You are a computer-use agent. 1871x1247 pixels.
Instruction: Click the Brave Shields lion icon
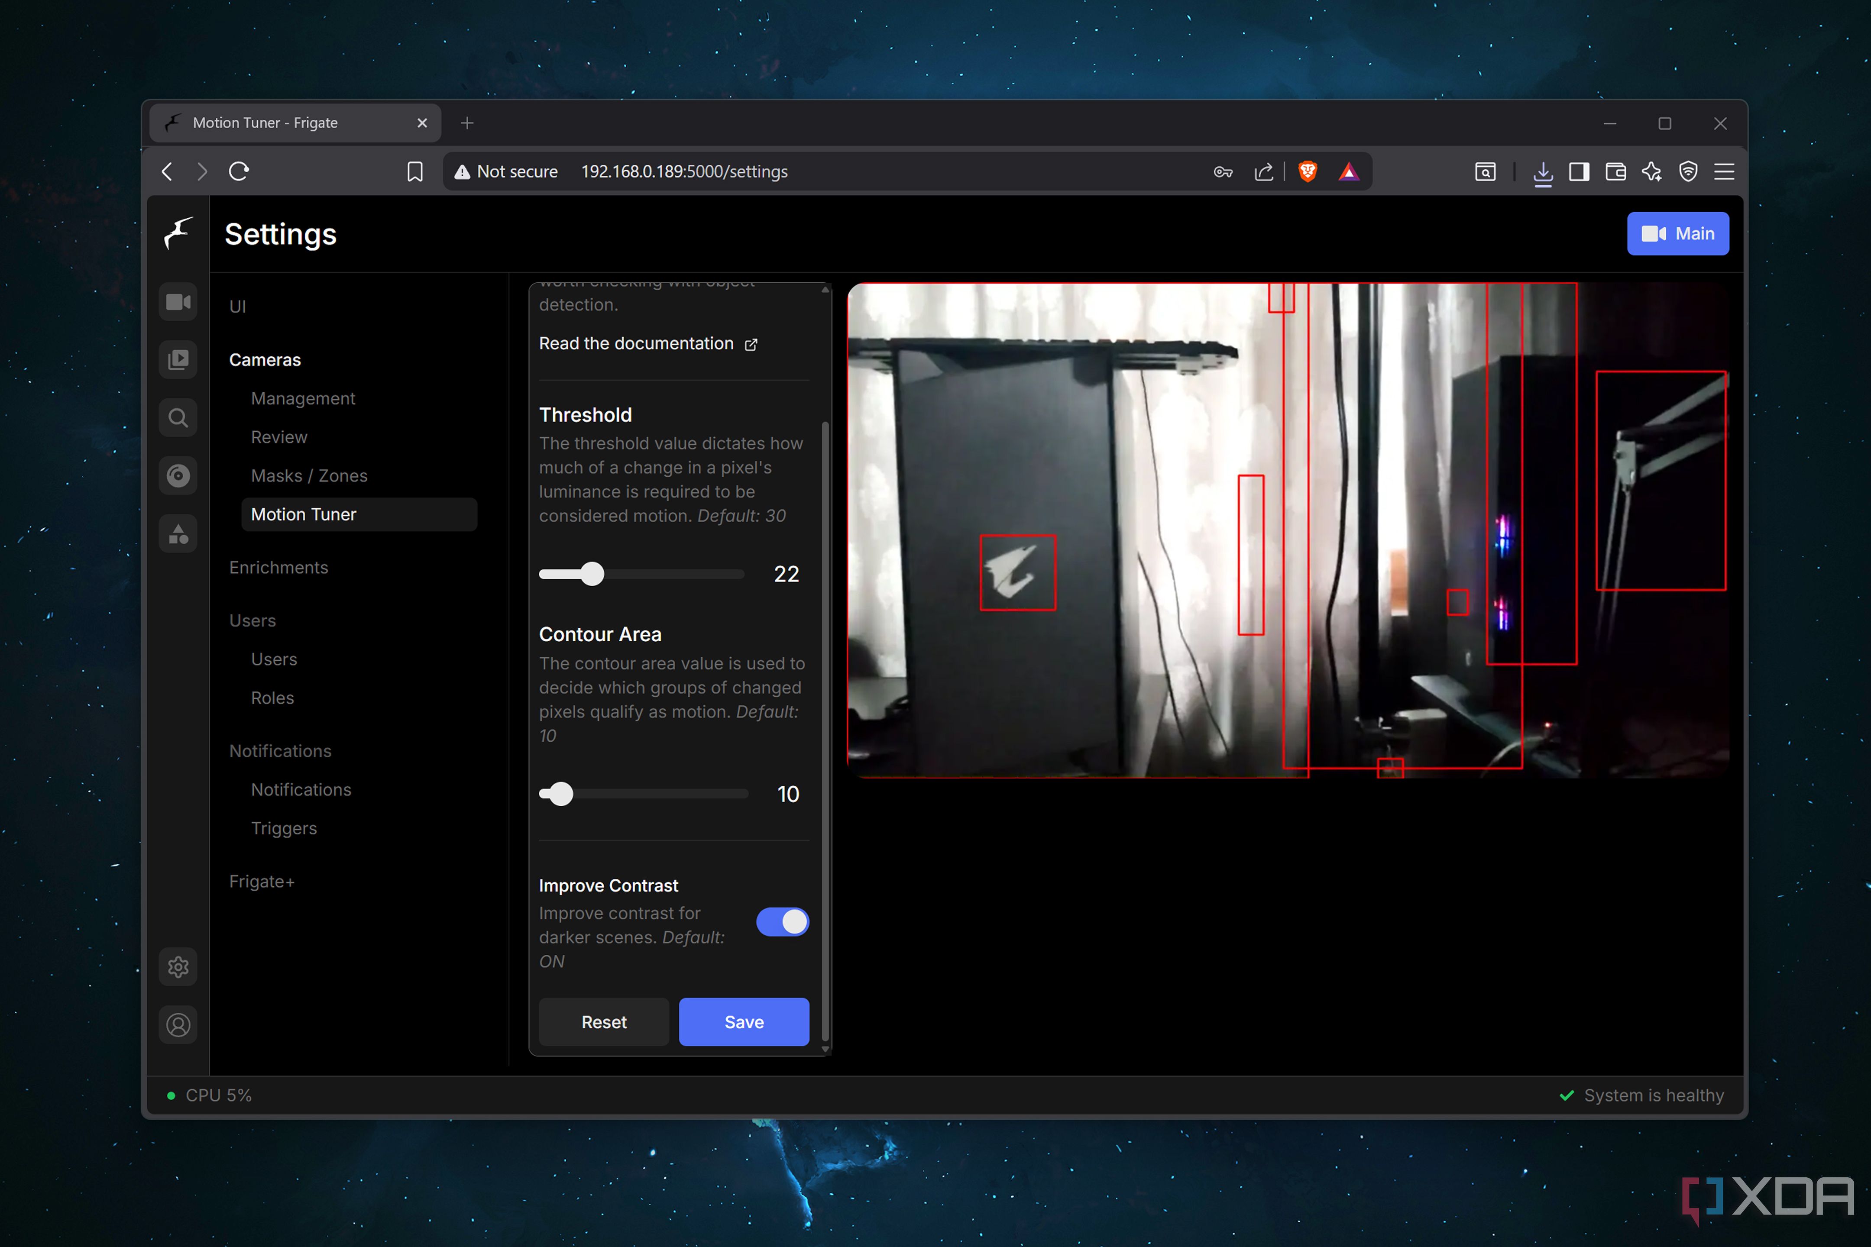pyautogui.click(x=1307, y=171)
